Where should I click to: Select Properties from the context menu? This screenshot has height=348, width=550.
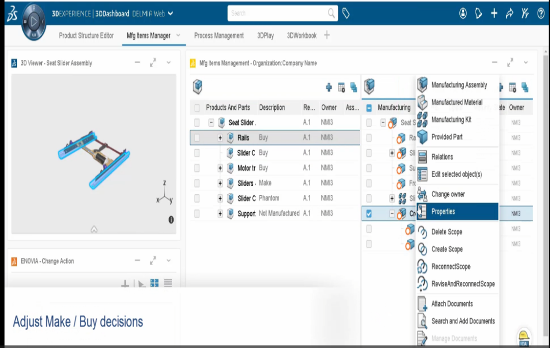coord(457,211)
